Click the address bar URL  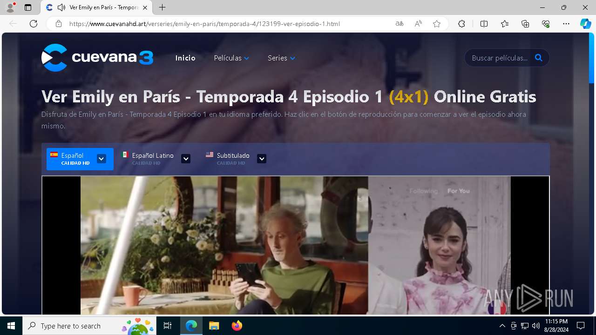point(204,24)
